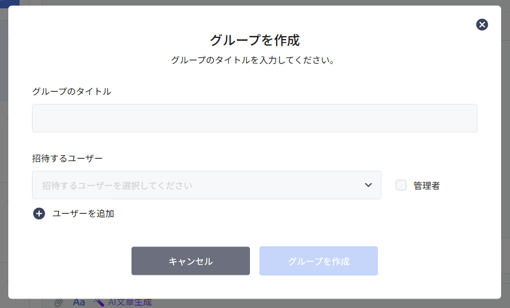510x308 pixels.
Task: Enable the 管理者 checkbox
Action: point(401,185)
